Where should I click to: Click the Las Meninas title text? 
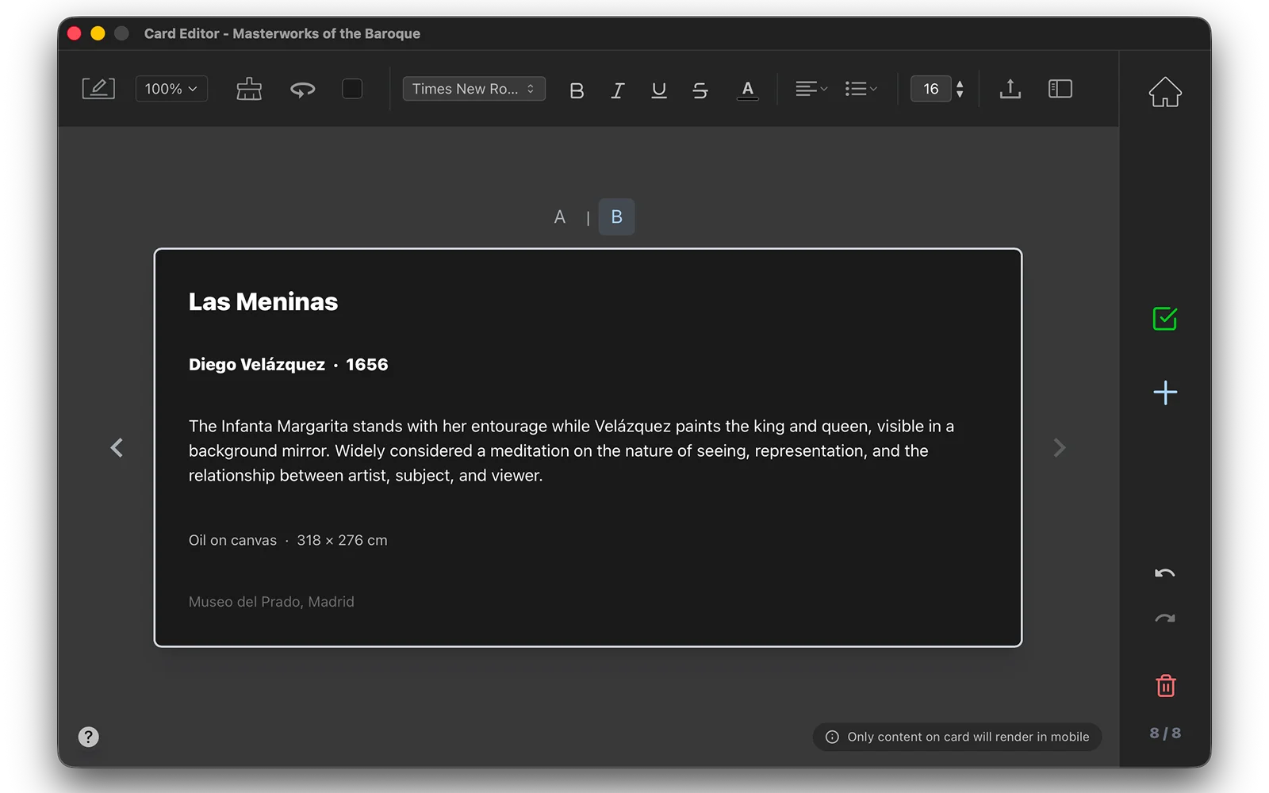coord(263,302)
